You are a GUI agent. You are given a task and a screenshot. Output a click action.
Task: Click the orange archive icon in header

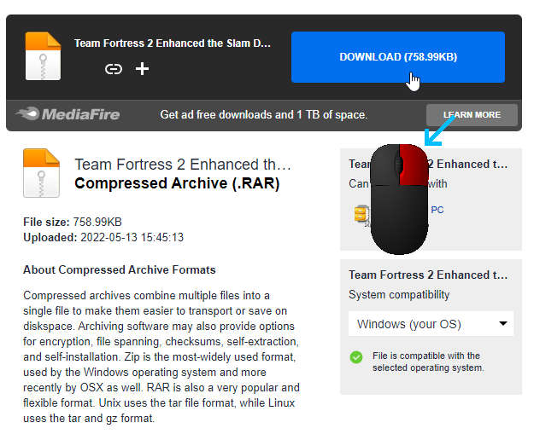coord(43,56)
